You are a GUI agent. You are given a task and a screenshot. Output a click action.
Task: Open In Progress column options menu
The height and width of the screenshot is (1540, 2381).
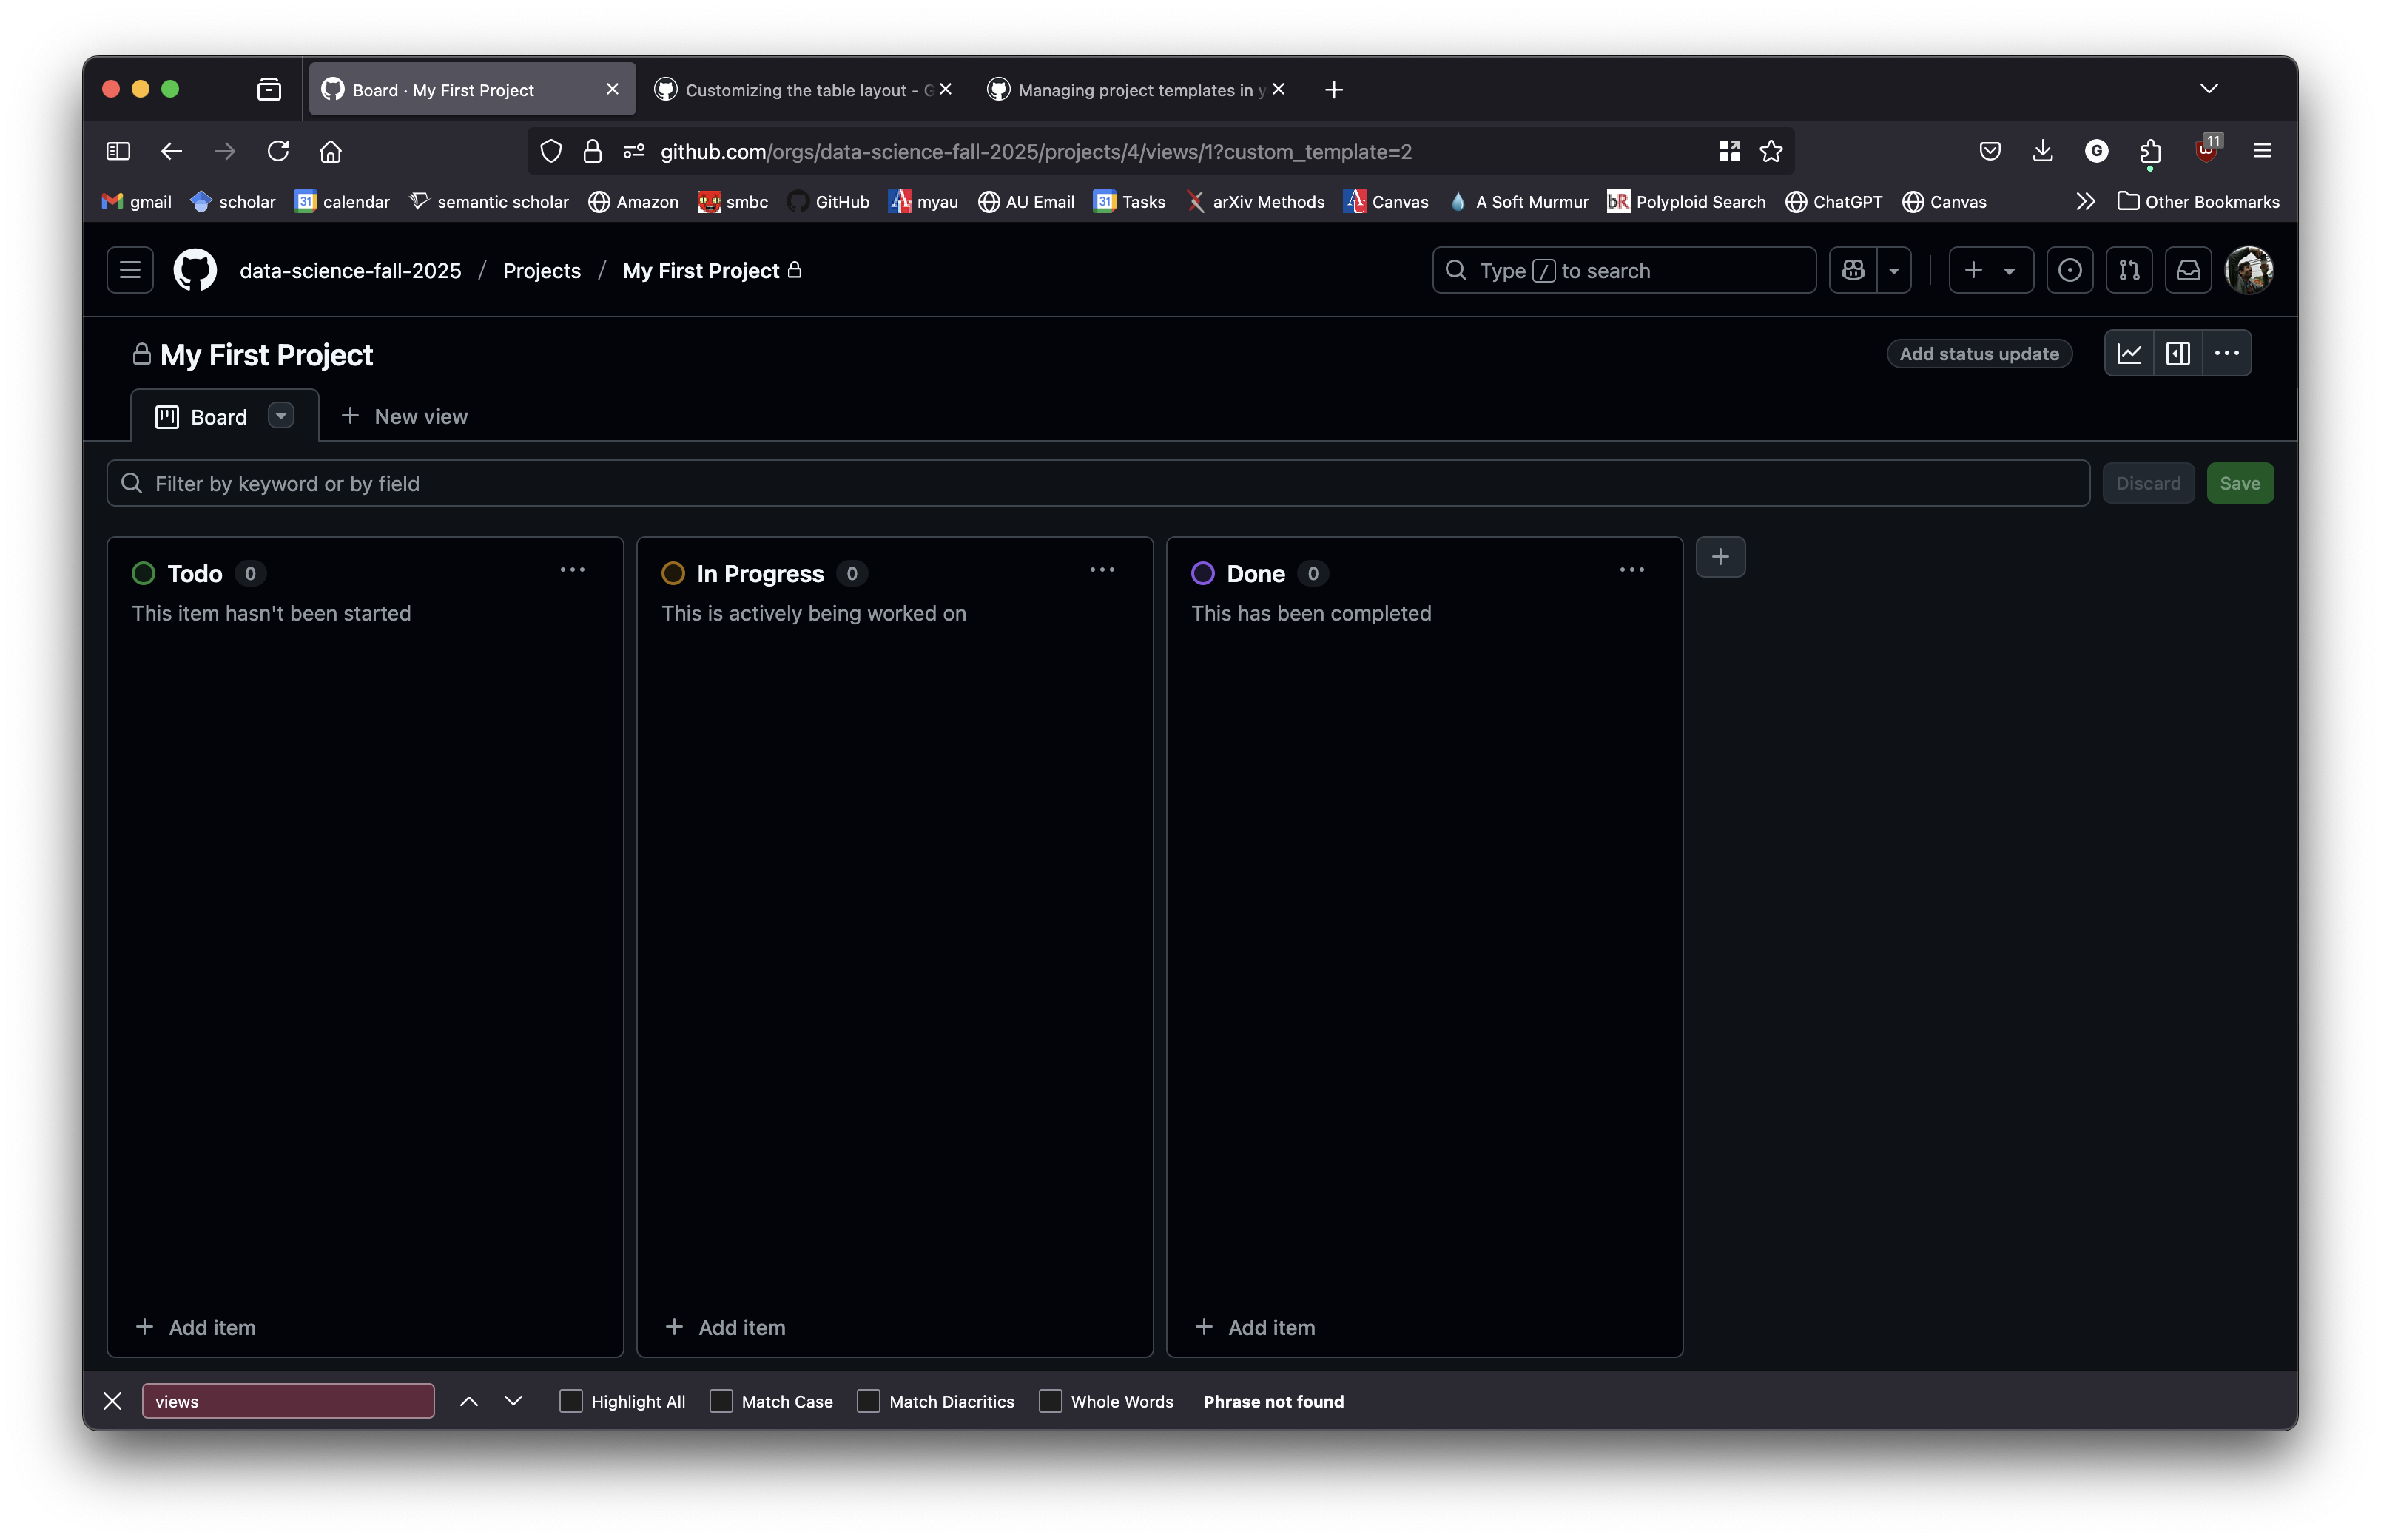[1102, 570]
